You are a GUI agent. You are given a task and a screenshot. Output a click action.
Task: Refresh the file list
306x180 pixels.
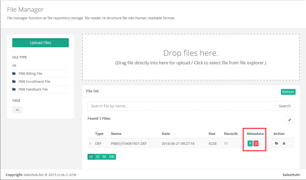tap(288, 92)
